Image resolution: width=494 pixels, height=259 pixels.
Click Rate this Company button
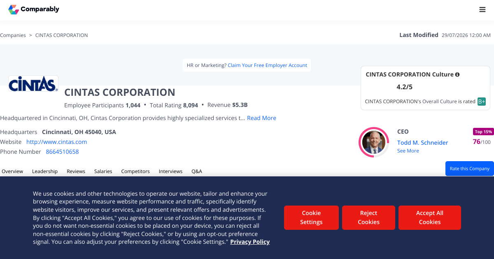(x=470, y=169)
